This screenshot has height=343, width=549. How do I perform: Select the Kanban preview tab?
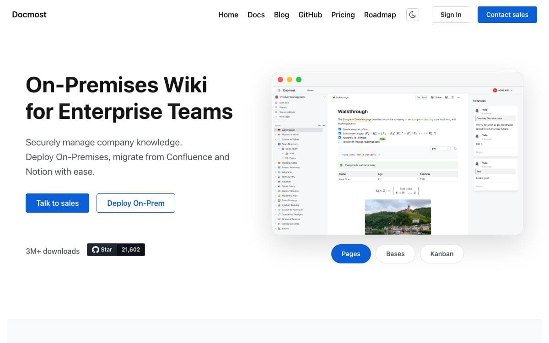(442, 254)
